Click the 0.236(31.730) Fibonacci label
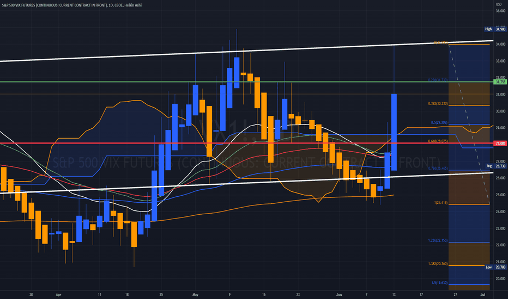Image resolution: width=508 pixels, height=299 pixels. coord(438,80)
